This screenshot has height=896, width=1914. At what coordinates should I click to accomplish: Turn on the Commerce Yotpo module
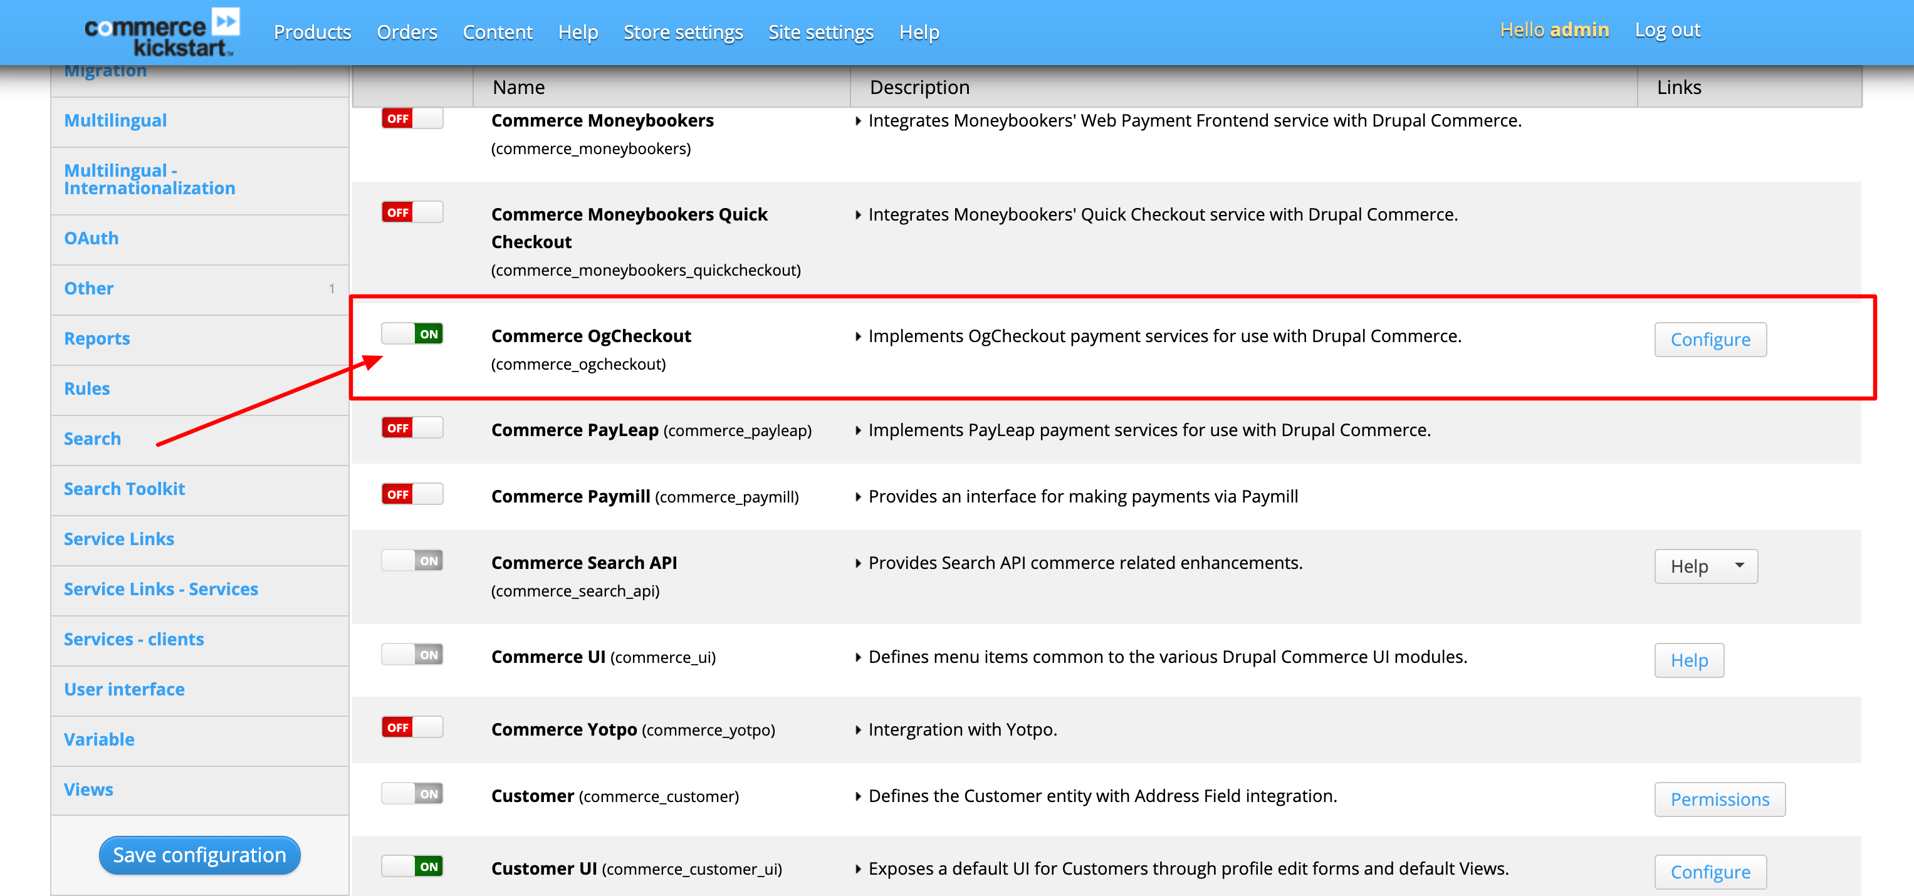[x=412, y=727]
